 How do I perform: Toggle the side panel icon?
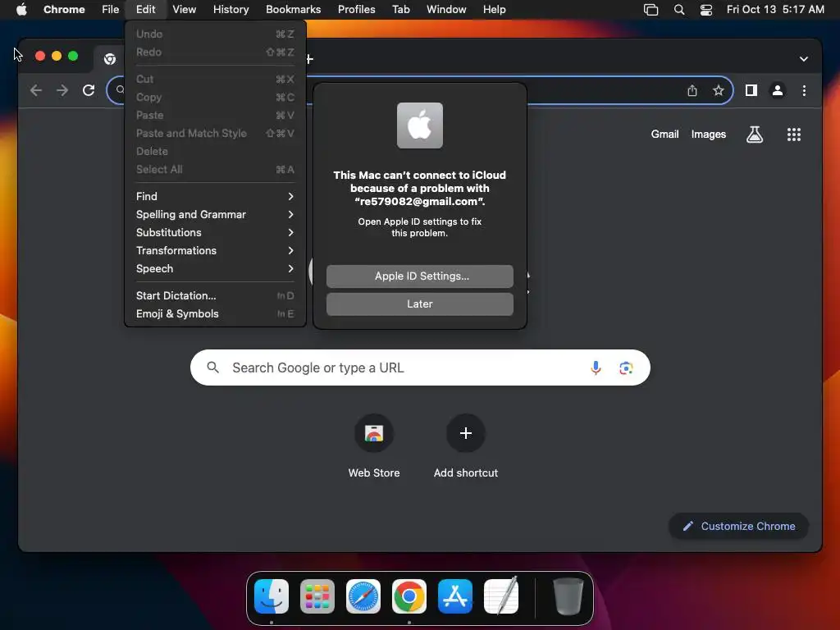tap(751, 90)
